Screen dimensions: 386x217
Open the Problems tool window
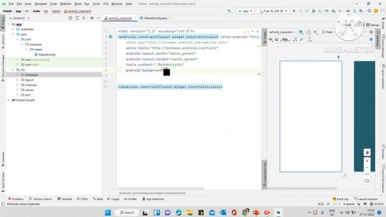click(16, 199)
